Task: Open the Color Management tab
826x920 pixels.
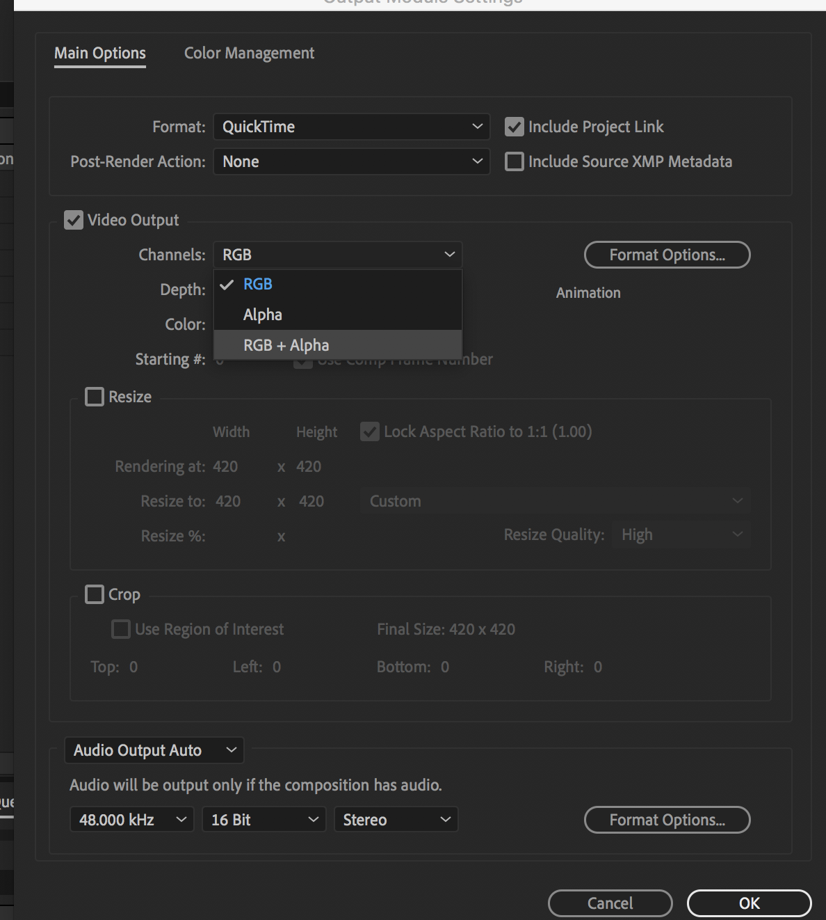Action: click(249, 54)
